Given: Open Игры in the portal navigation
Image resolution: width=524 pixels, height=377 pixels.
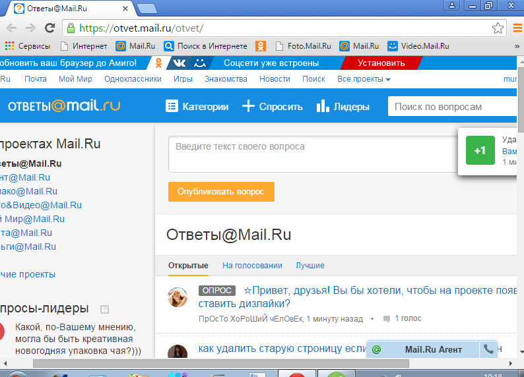Looking at the screenshot, I should 183,79.
